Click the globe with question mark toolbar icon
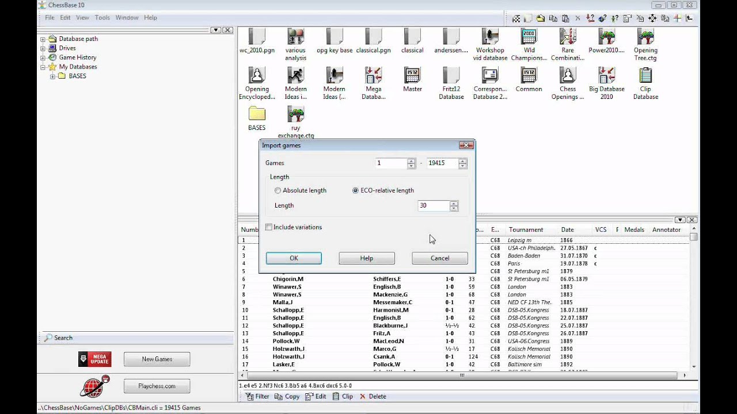The height and width of the screenshot is (414, 737). 603,18
